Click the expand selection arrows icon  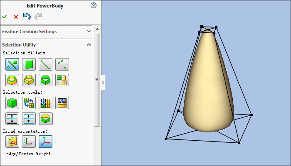coord(12,119)
